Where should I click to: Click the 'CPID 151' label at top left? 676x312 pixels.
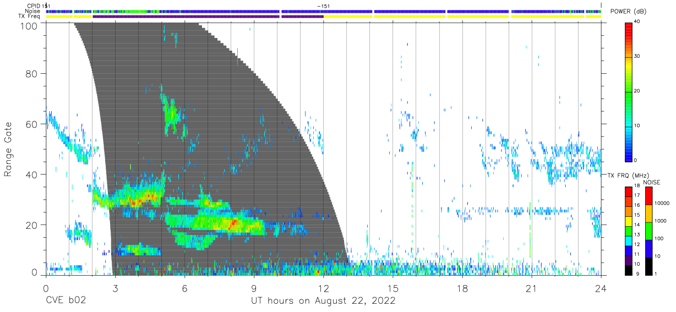(38, 6)
